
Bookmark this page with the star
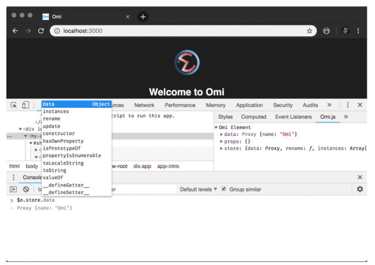click(309, 31)
